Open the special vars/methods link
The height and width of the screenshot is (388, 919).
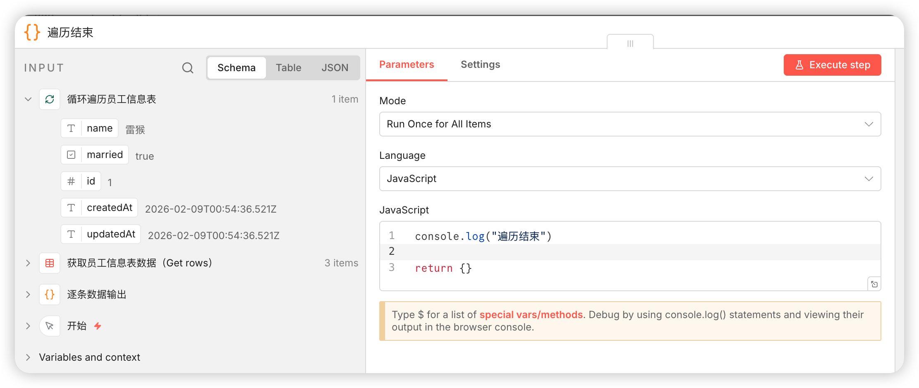[531, 315]
